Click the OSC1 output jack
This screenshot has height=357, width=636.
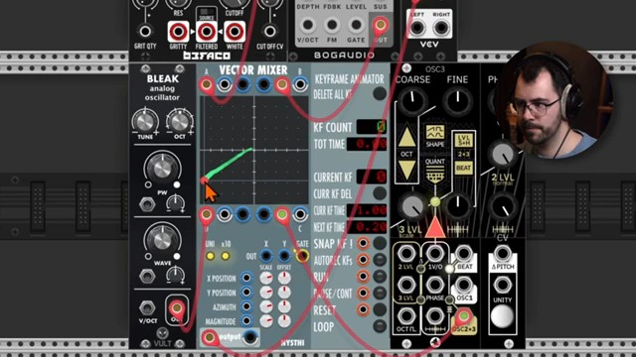464,285
